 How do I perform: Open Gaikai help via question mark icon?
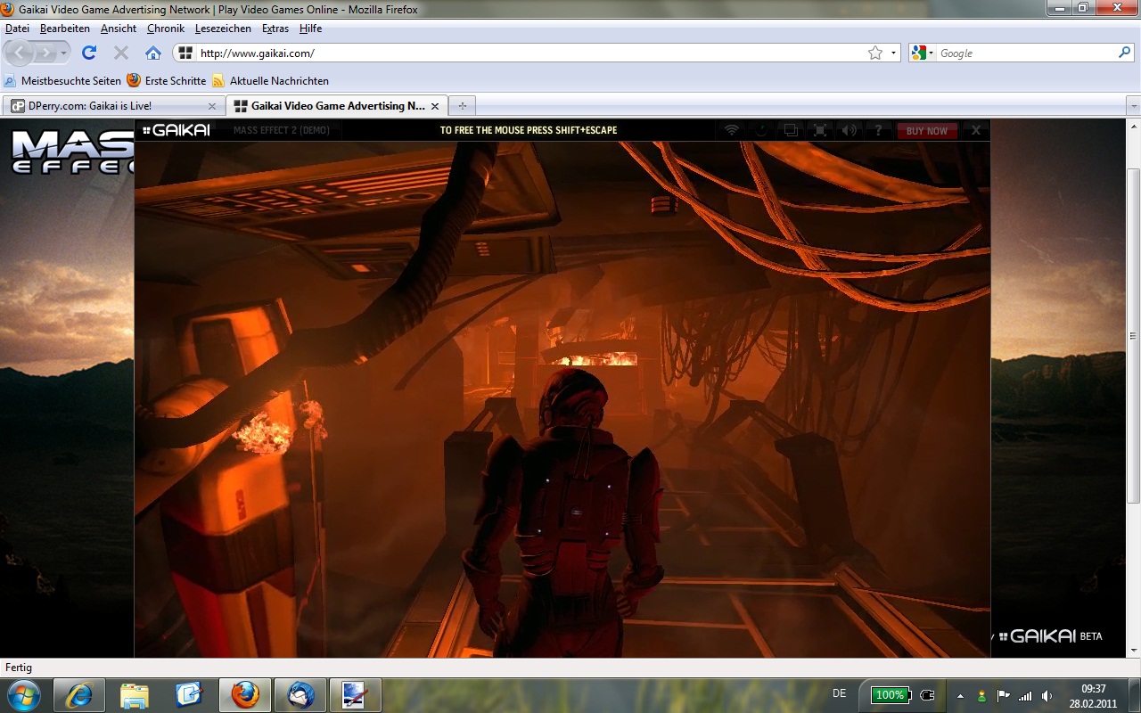click(879, 130)
